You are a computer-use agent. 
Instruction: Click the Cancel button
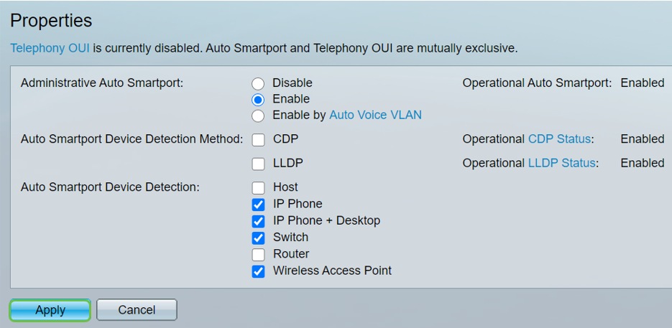pyautogui.click(x=137, y=310)
